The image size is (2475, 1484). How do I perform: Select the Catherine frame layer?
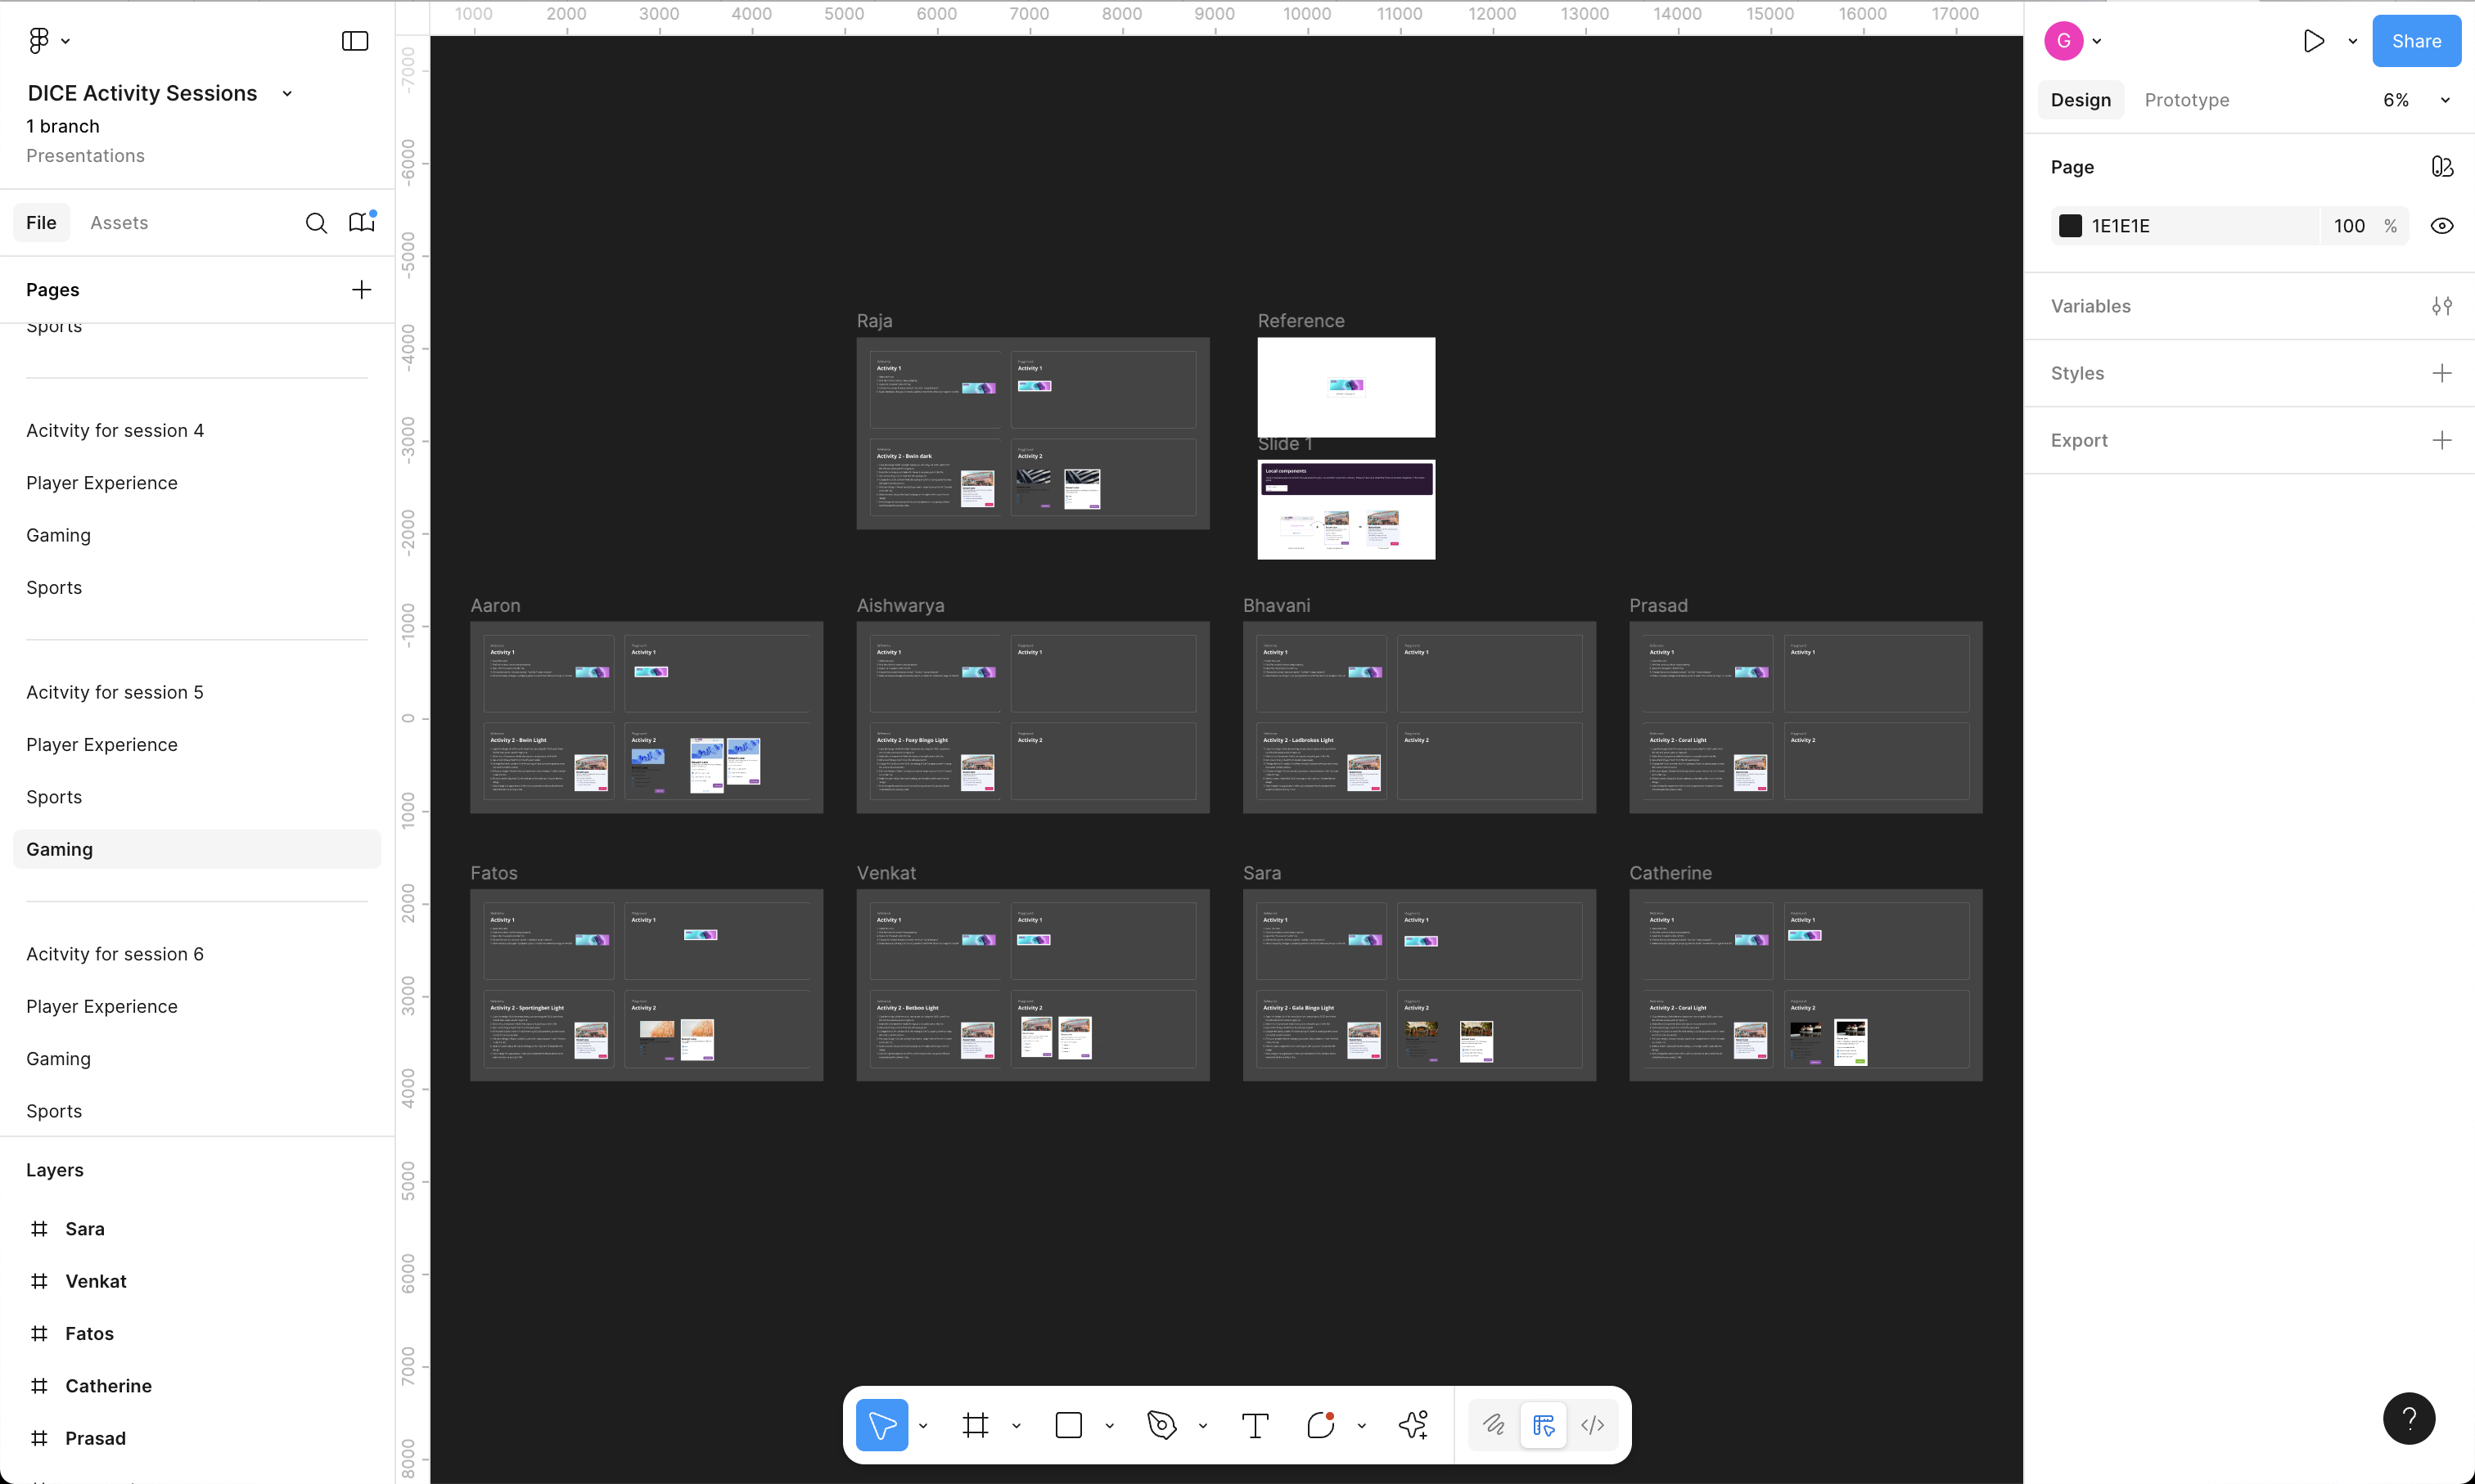click(x=108, y=1386)
